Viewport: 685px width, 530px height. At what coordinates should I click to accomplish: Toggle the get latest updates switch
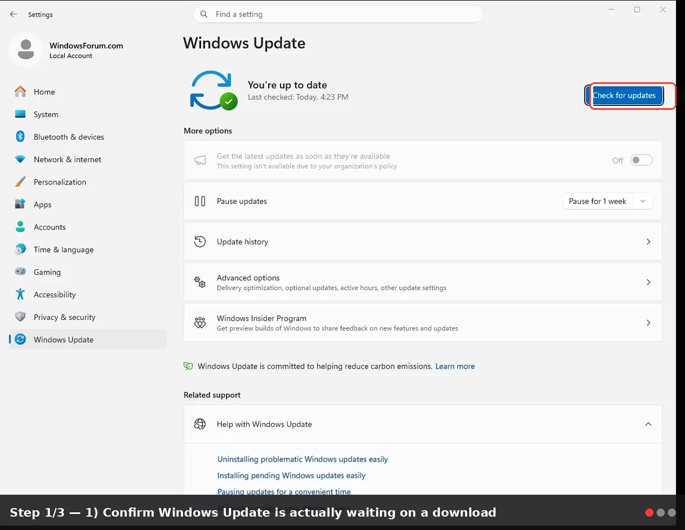pyautogui.click(x=641, y=160)
